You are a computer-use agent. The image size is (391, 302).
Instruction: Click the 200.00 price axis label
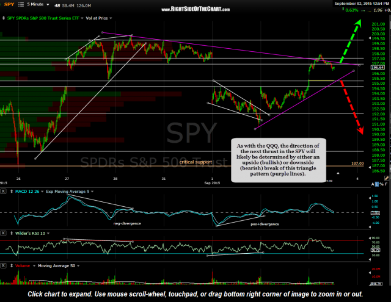(x=378, y=34)
